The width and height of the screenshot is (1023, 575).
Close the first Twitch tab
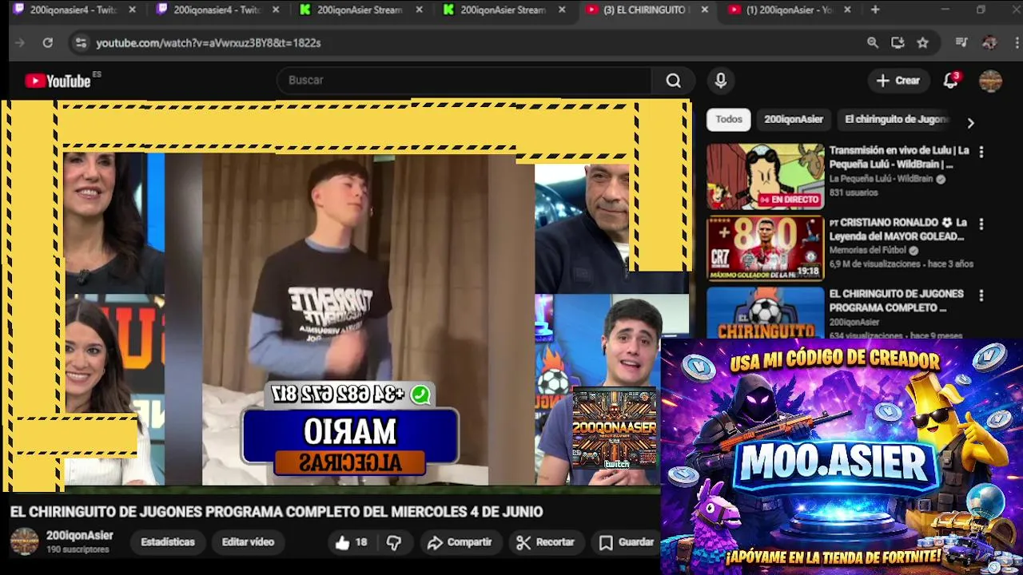coord(132,10)
